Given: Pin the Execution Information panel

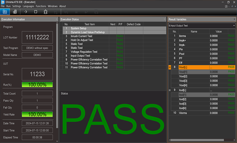Looking at the screenshot, I should [x=57, y=19].
